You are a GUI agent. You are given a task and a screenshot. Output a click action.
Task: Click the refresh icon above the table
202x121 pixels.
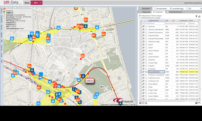[199, 16]
